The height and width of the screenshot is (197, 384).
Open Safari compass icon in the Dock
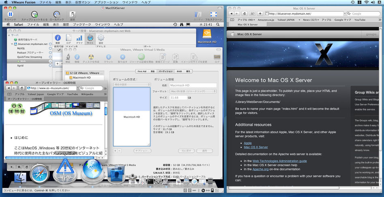point(39,174)
